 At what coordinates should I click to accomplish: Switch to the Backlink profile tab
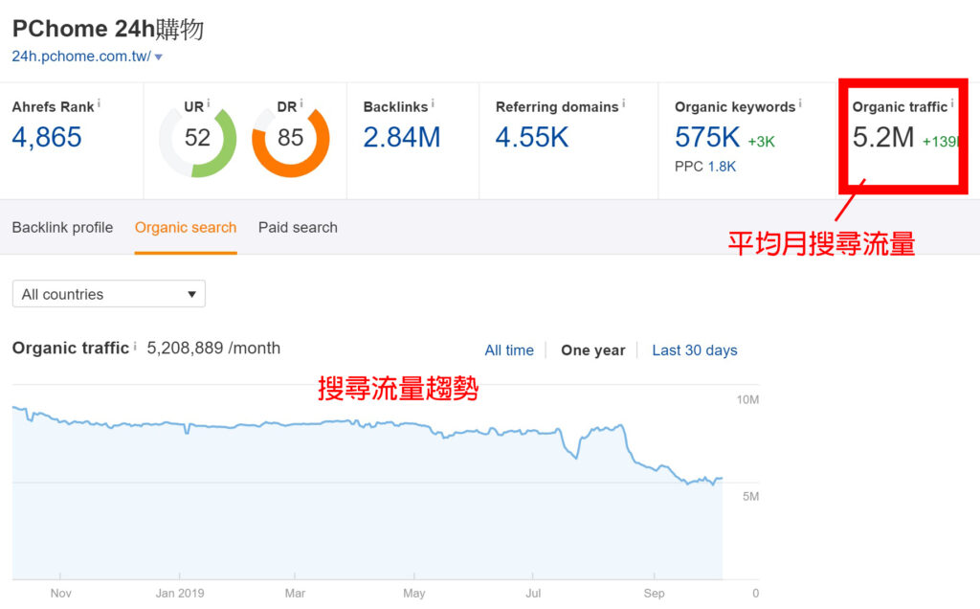click(62, 228)
